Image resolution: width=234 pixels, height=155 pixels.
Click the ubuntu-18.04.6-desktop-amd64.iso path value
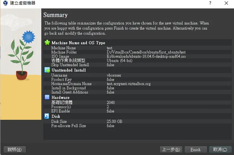coord(146,56)
